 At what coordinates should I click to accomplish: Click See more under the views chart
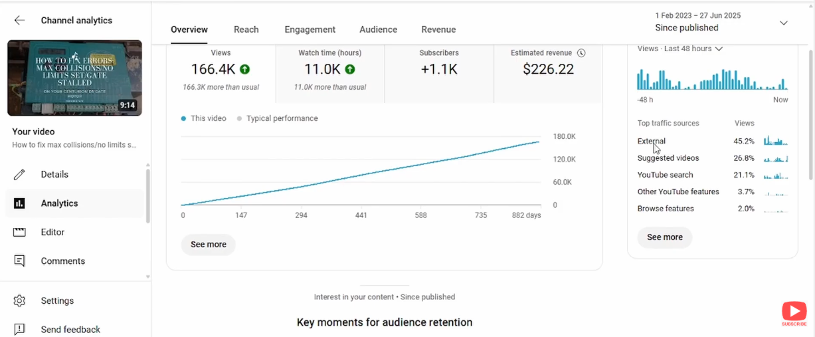click(x=208, y=245)
